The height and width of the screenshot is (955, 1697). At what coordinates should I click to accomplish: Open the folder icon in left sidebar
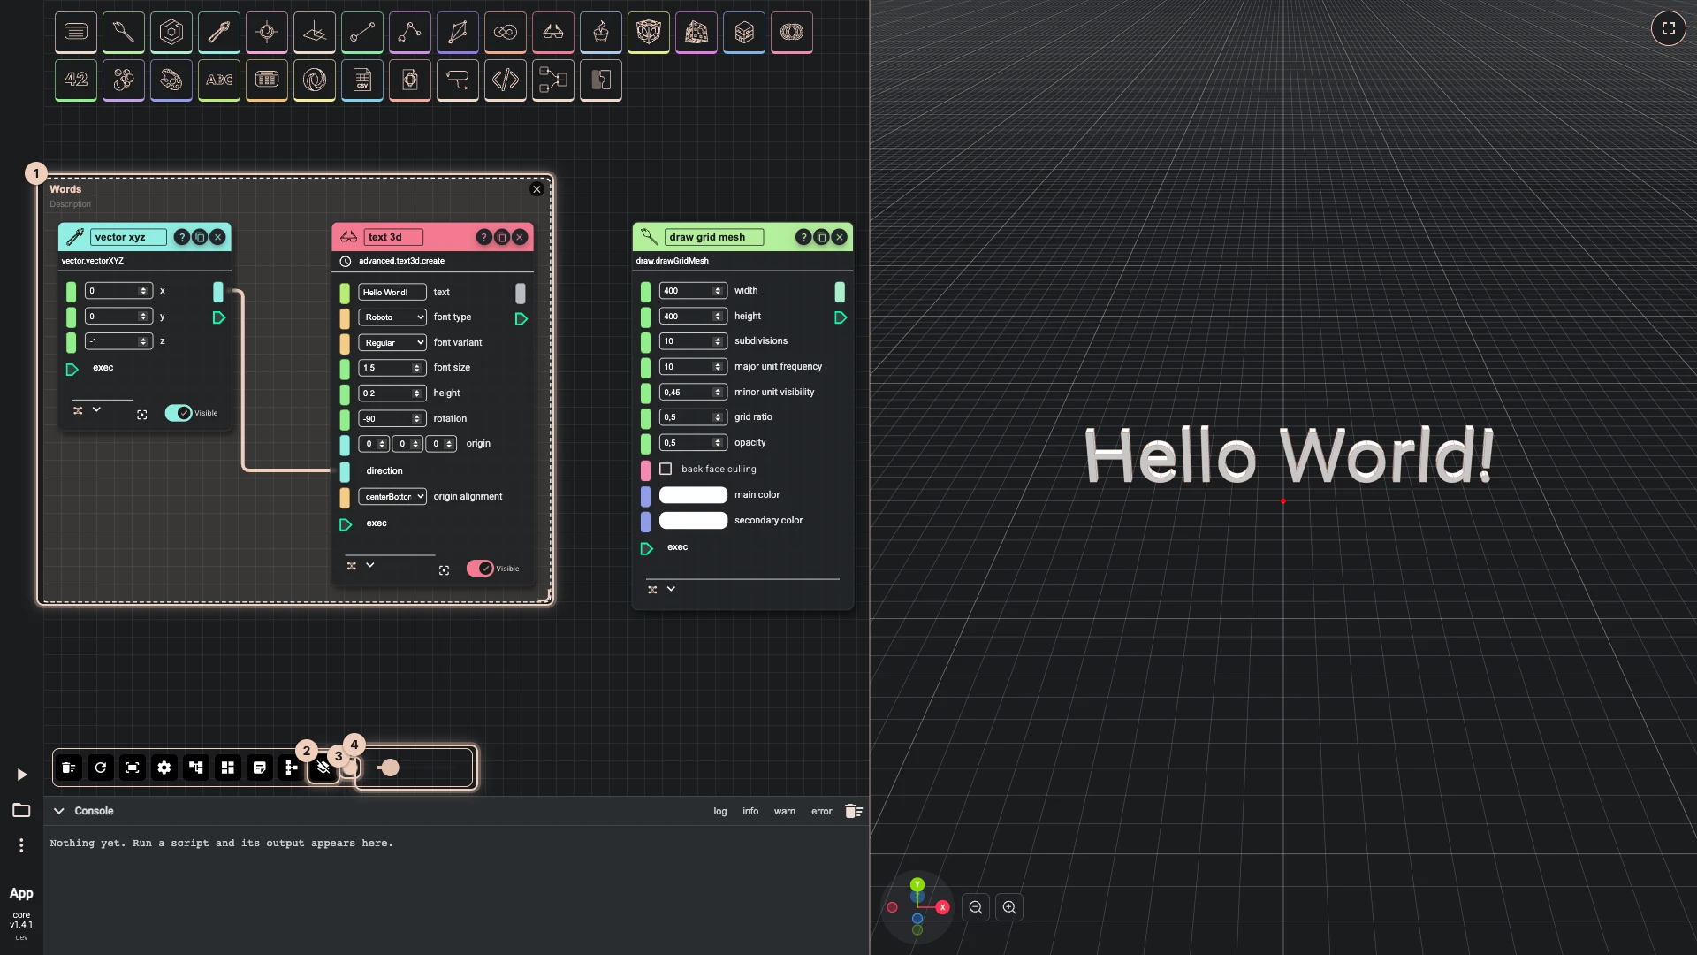coord(21,810)
